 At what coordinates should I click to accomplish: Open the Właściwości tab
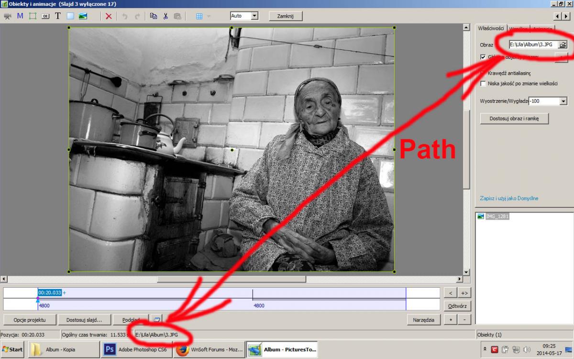pyautogui.click(x=491, y=28)
